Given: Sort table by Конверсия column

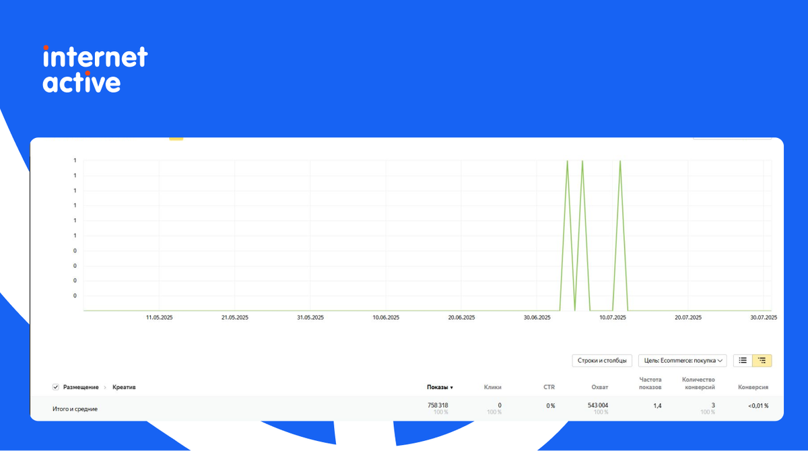Looking at the screenshot, I should point(753,387).
